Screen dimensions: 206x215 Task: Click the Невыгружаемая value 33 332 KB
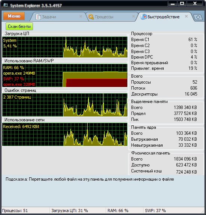[188, 145]
